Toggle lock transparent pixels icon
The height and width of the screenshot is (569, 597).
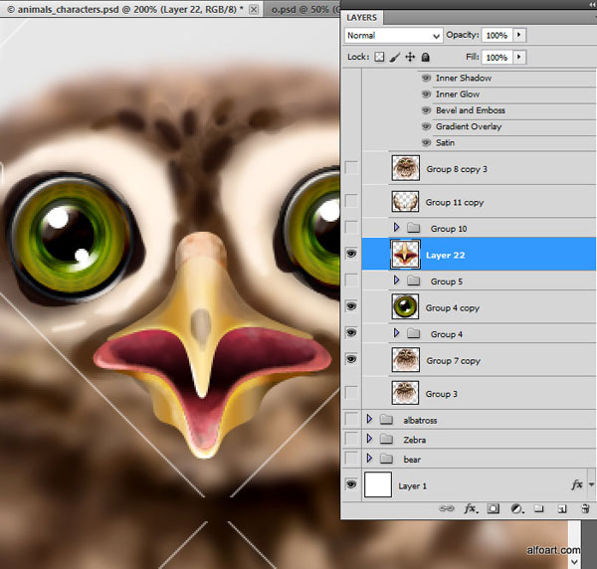tap(379, 57)
